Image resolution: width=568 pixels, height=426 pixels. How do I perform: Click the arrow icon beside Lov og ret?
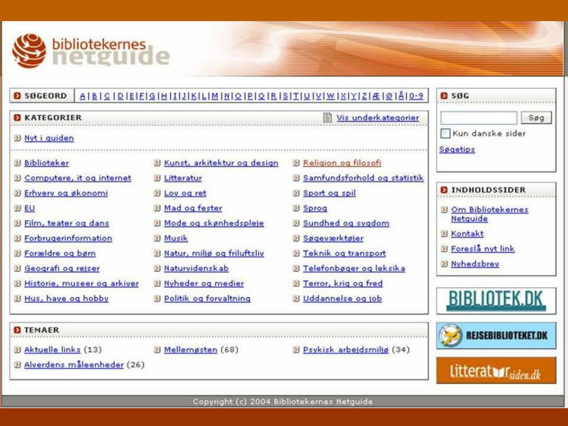coord(157,193)
